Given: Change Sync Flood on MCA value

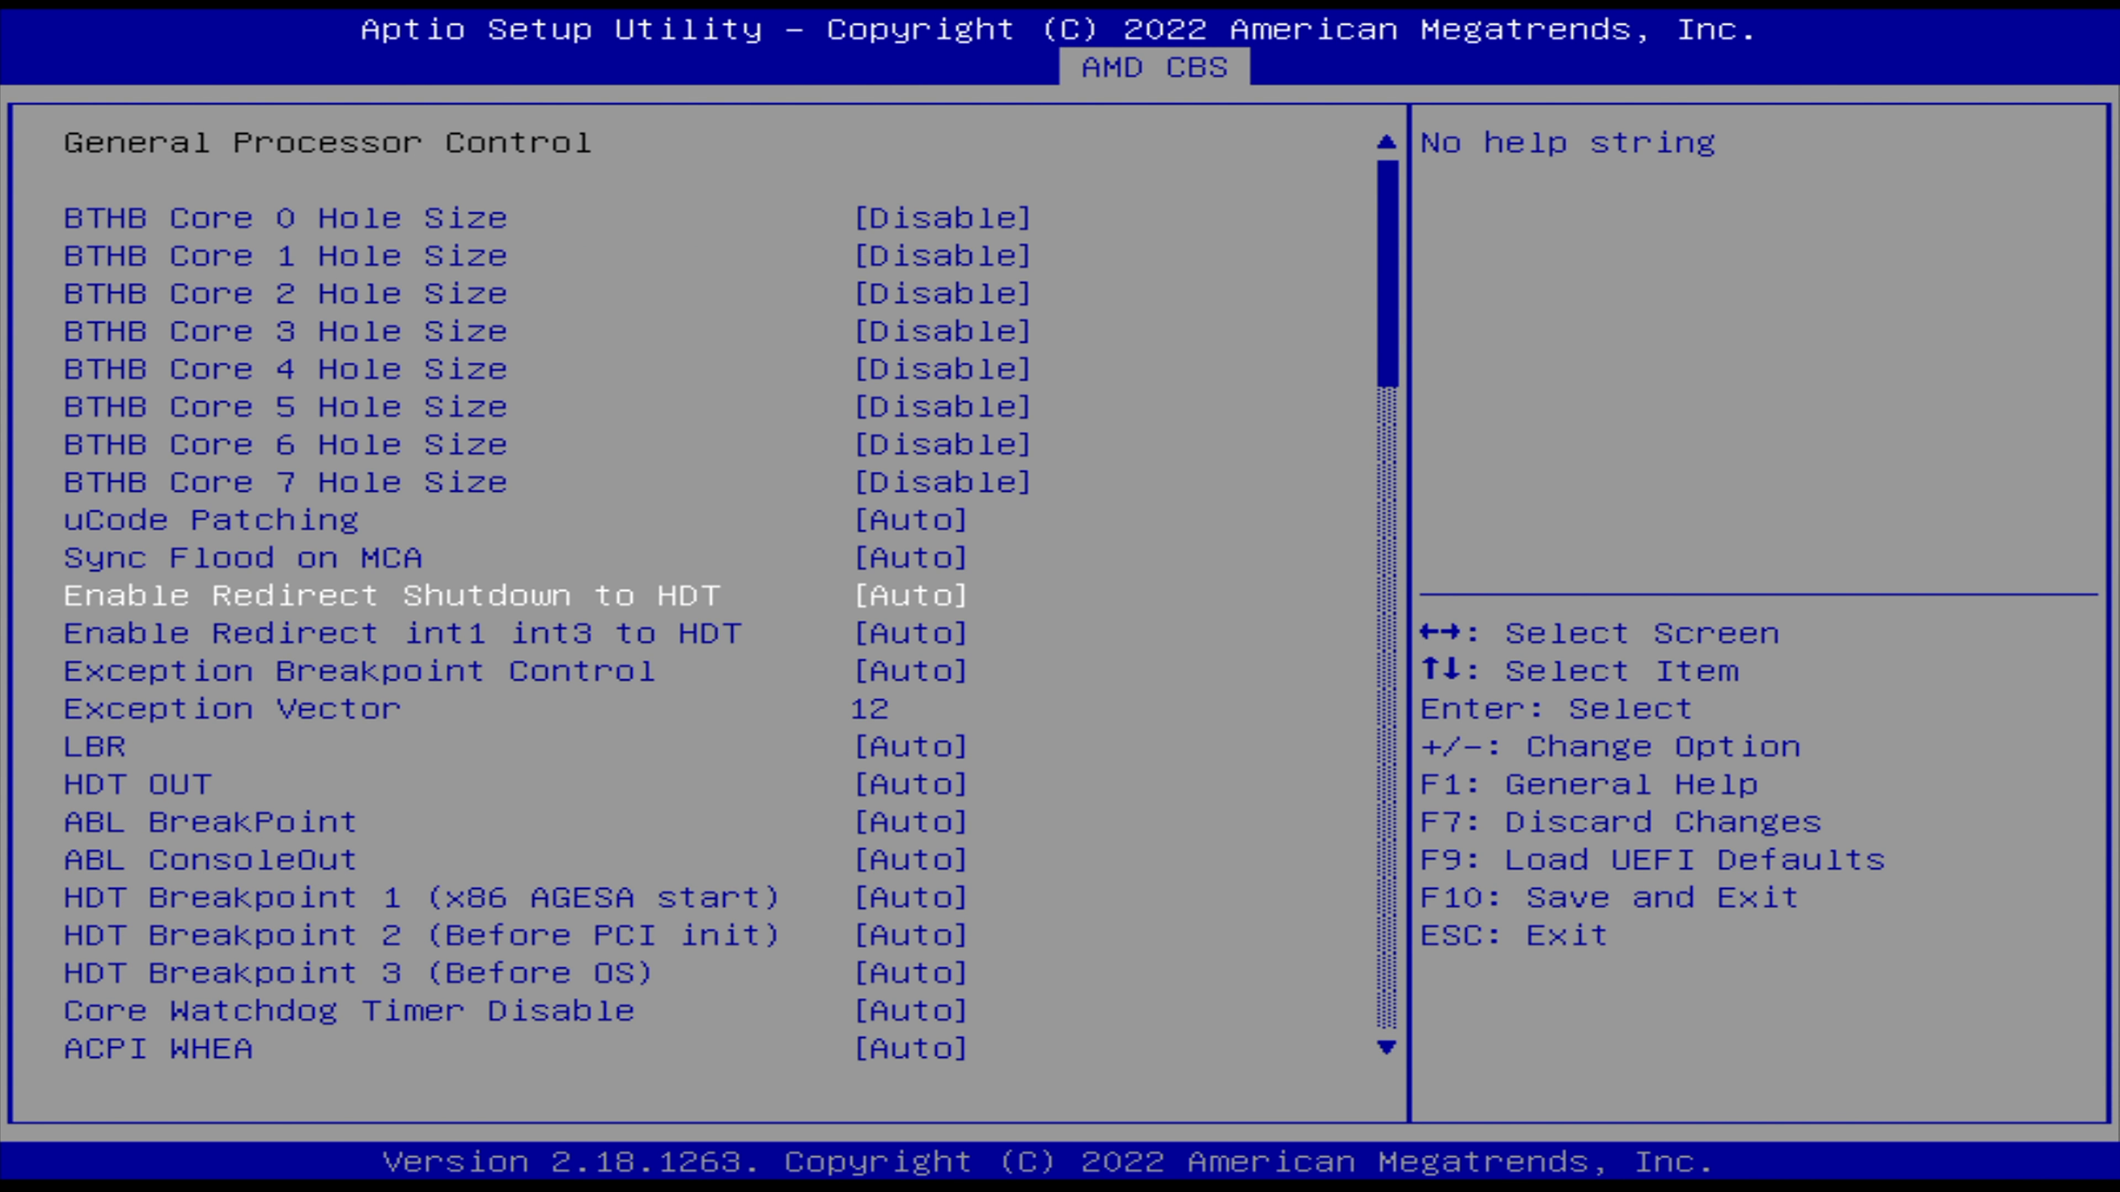Looking at the screenshot, I should [910, 558].
